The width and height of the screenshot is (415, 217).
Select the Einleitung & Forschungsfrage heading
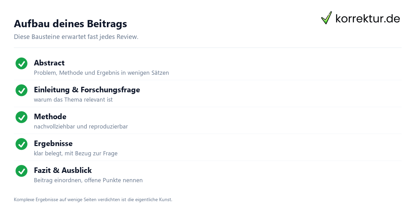pos(87,90)
